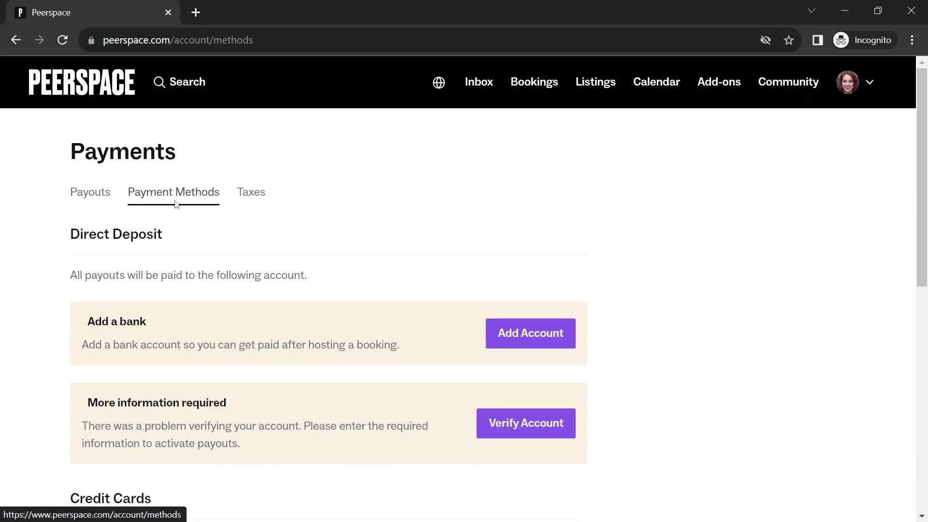The width and height of the screenshot is (928, 522).
Task: Open the Calendar view
Action: tap(656, 82)
